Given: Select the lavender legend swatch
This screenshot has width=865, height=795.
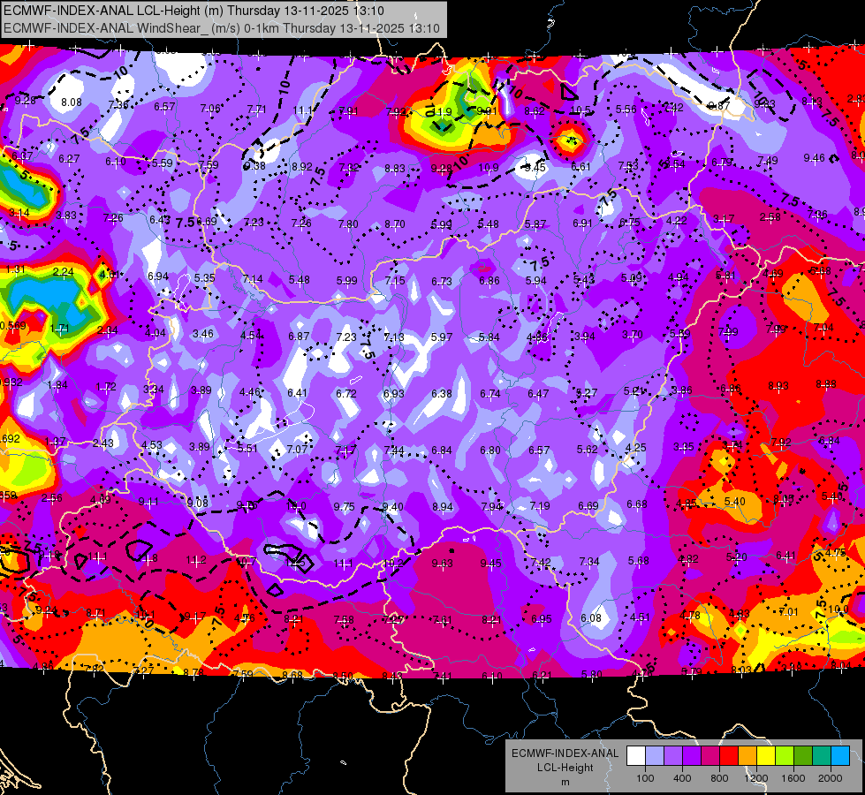Looking at the screenshot, I should (x=655, y=756).
